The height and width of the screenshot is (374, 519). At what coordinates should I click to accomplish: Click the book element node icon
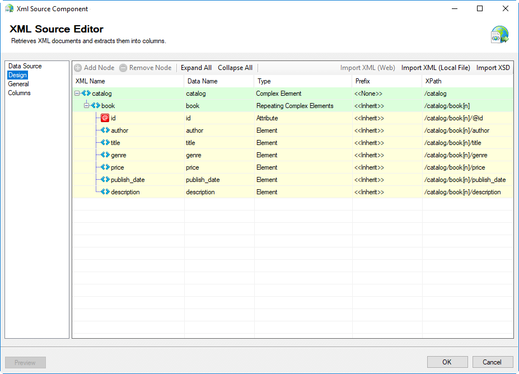point(96,106)
